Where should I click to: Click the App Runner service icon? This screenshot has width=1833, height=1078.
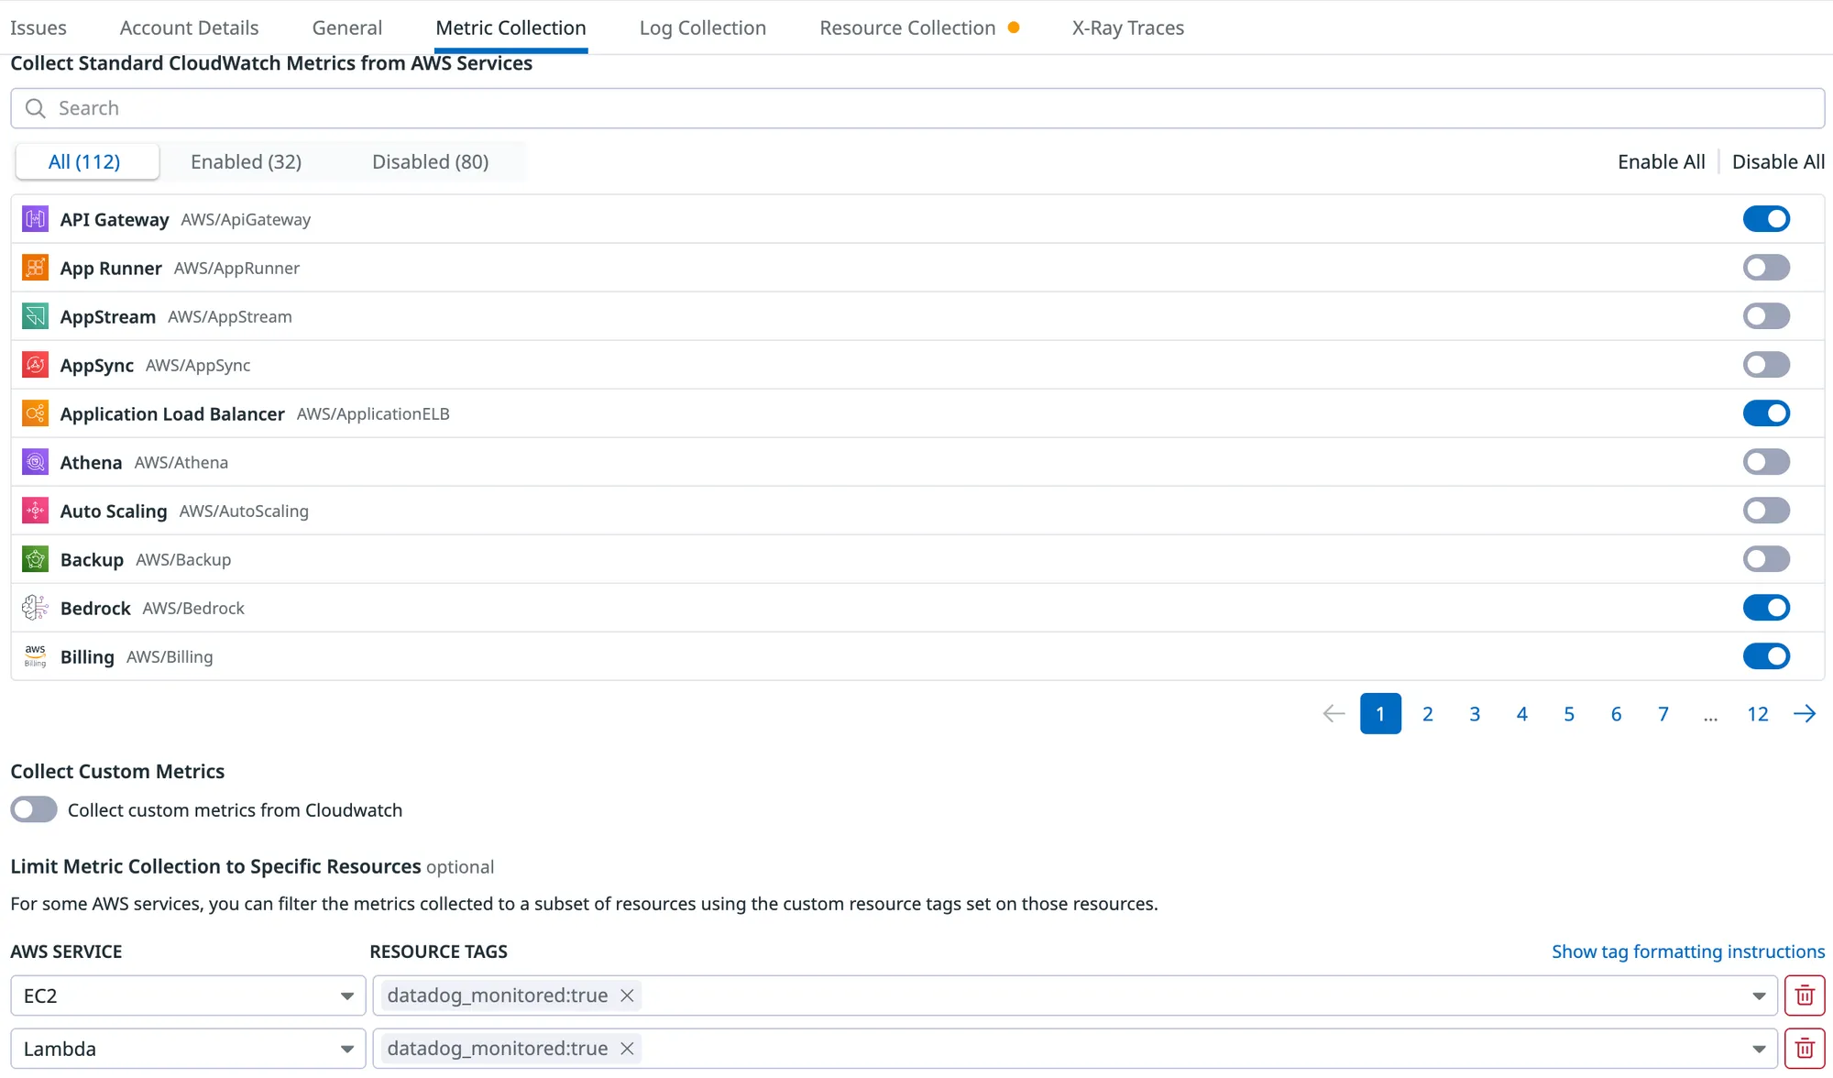tap(35, 268)
